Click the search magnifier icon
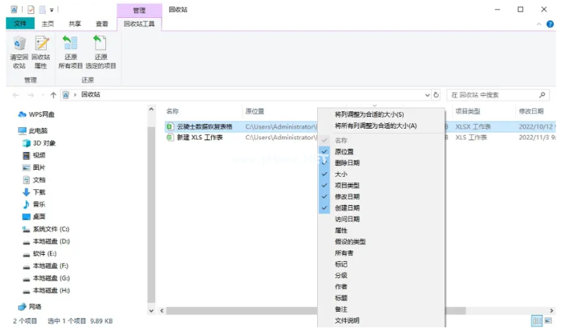The image size is (568, 332). point(542,95)
